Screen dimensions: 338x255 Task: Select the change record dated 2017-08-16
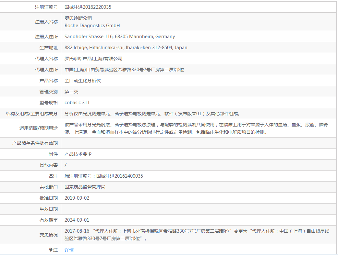[x=197, y=235]
